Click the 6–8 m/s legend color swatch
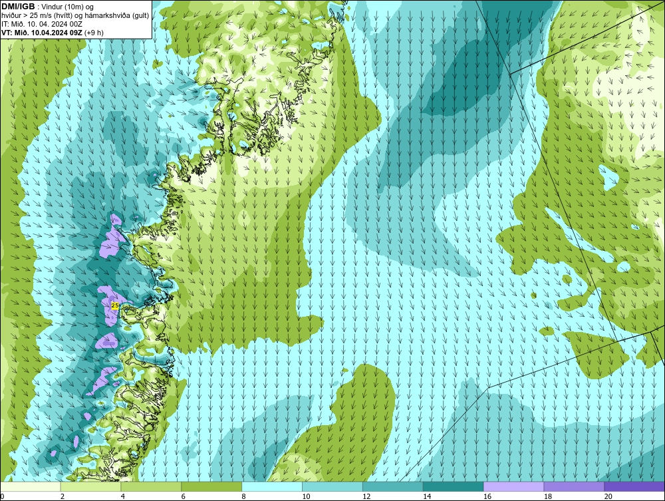The image size is (665, 501). tap(211, 486)
